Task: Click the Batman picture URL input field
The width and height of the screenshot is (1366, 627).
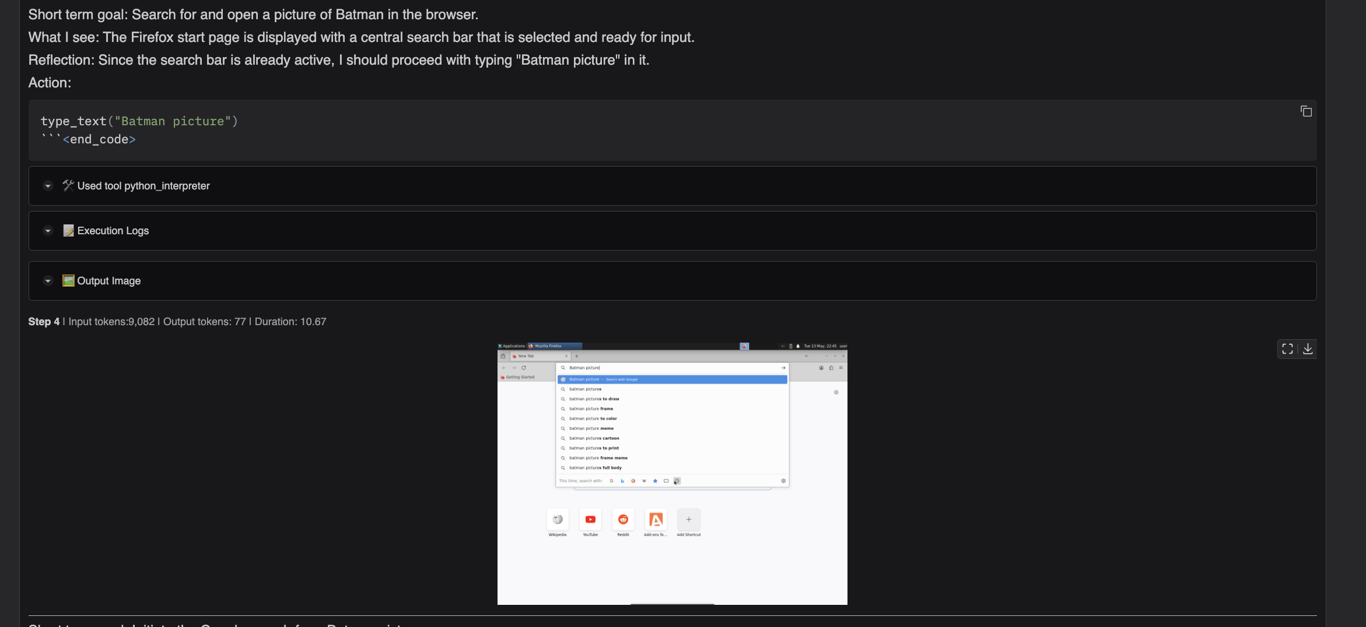Action: click(671, 368)
